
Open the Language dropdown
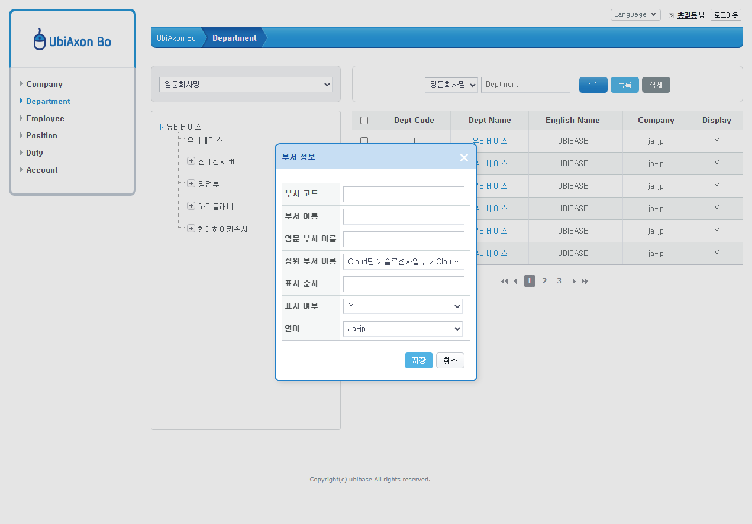(635, 15)
